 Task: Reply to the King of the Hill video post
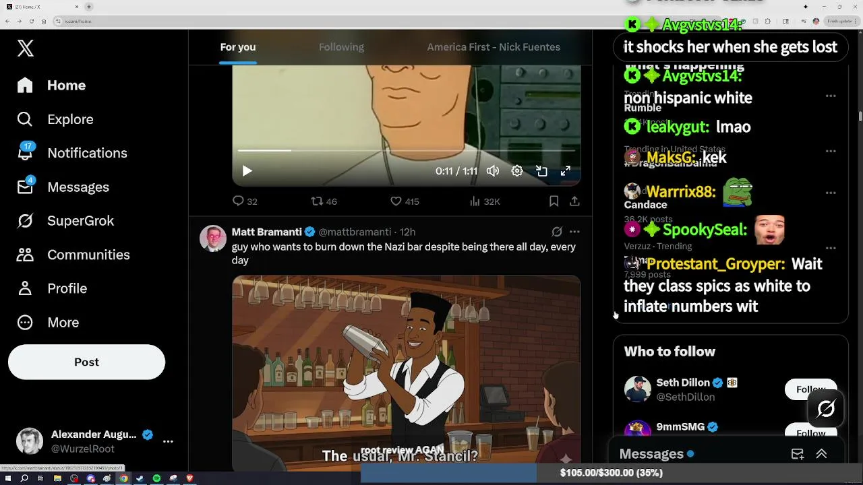tap(238, 201)
